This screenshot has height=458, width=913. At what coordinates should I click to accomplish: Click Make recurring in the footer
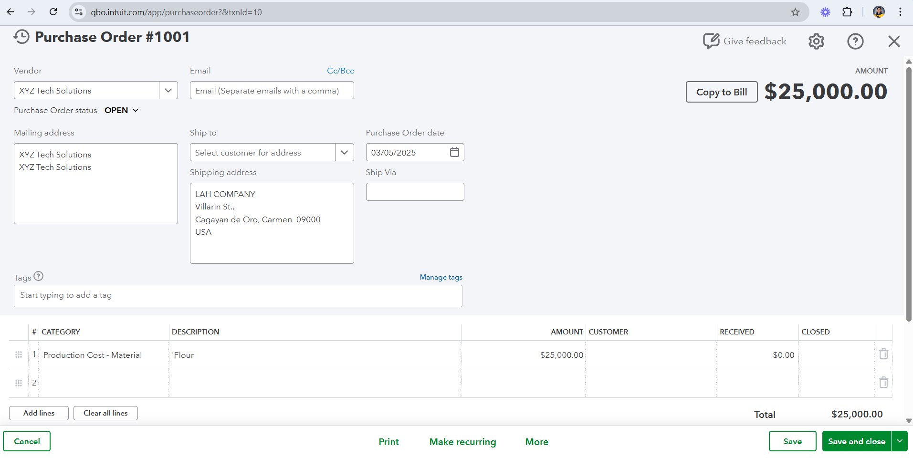tap(462, 442)
